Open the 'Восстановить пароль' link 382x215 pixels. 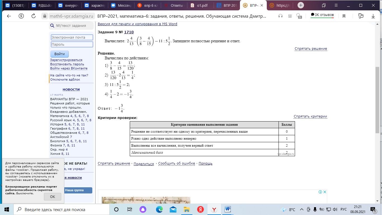pyautogui.click(x=67, y=64)
